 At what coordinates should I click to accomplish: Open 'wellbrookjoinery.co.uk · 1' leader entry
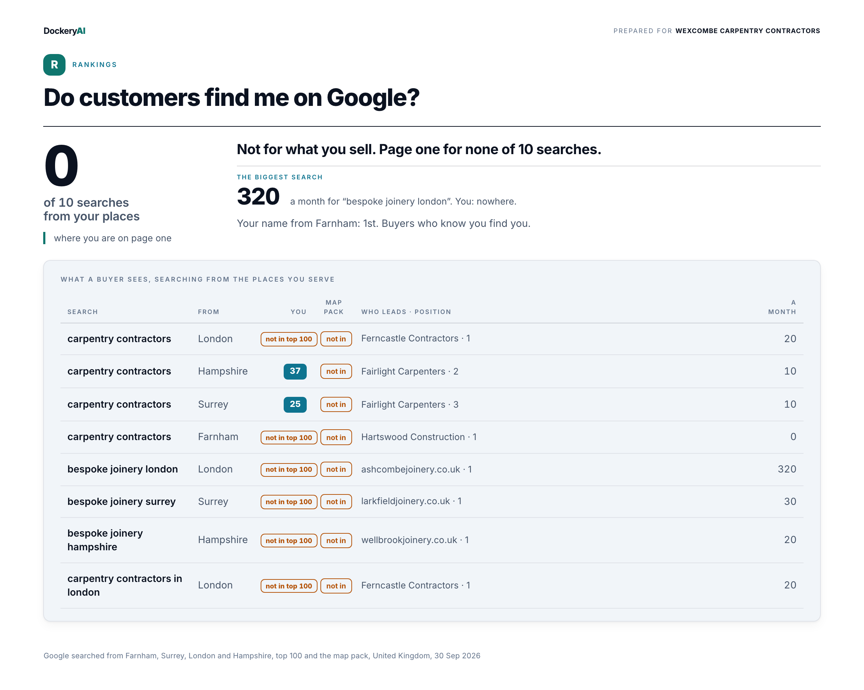[x=415, y=540]
